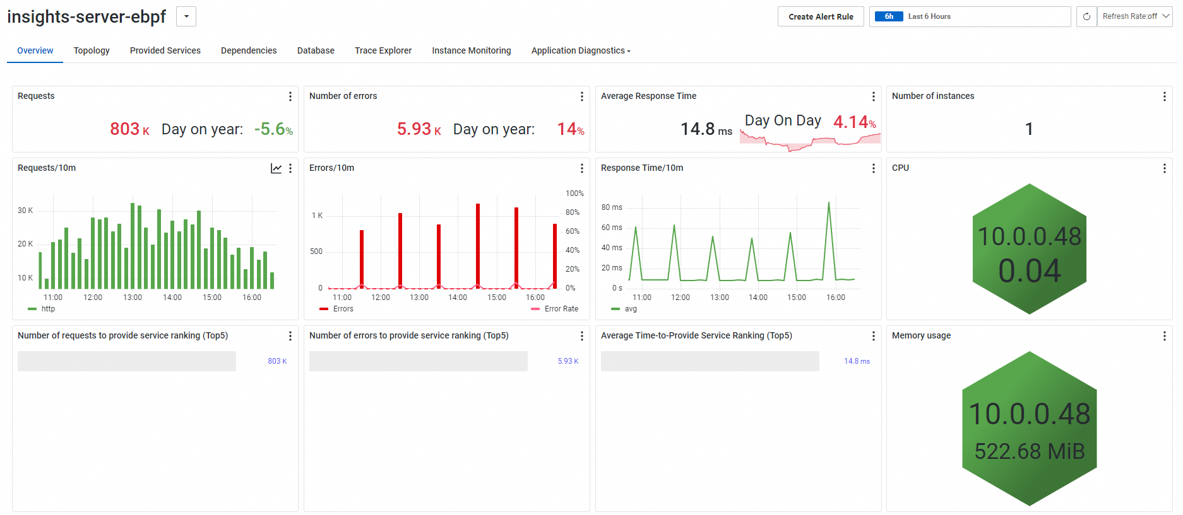Open Average Response Time panel options menu
Image resolution: width=1183 pixels, height=515 pixels.
(874, 96)
